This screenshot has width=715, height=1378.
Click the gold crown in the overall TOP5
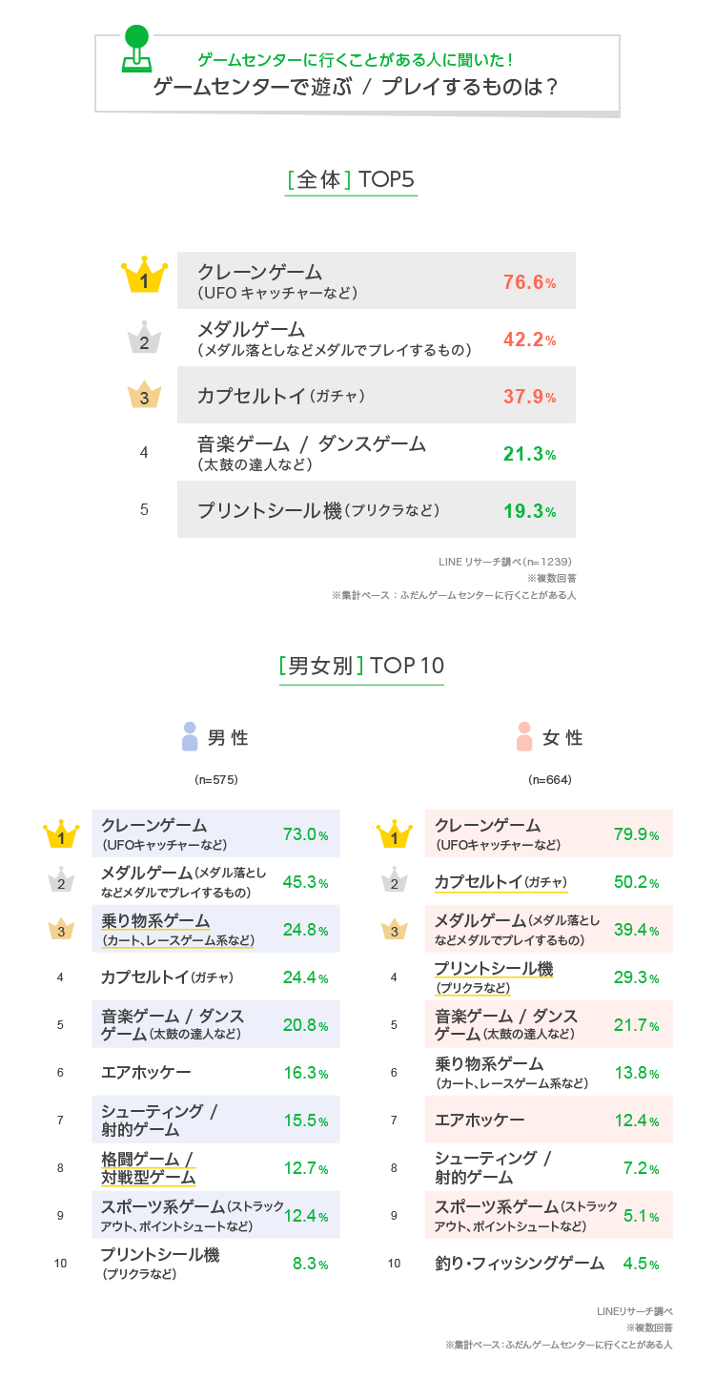[145, 277]
